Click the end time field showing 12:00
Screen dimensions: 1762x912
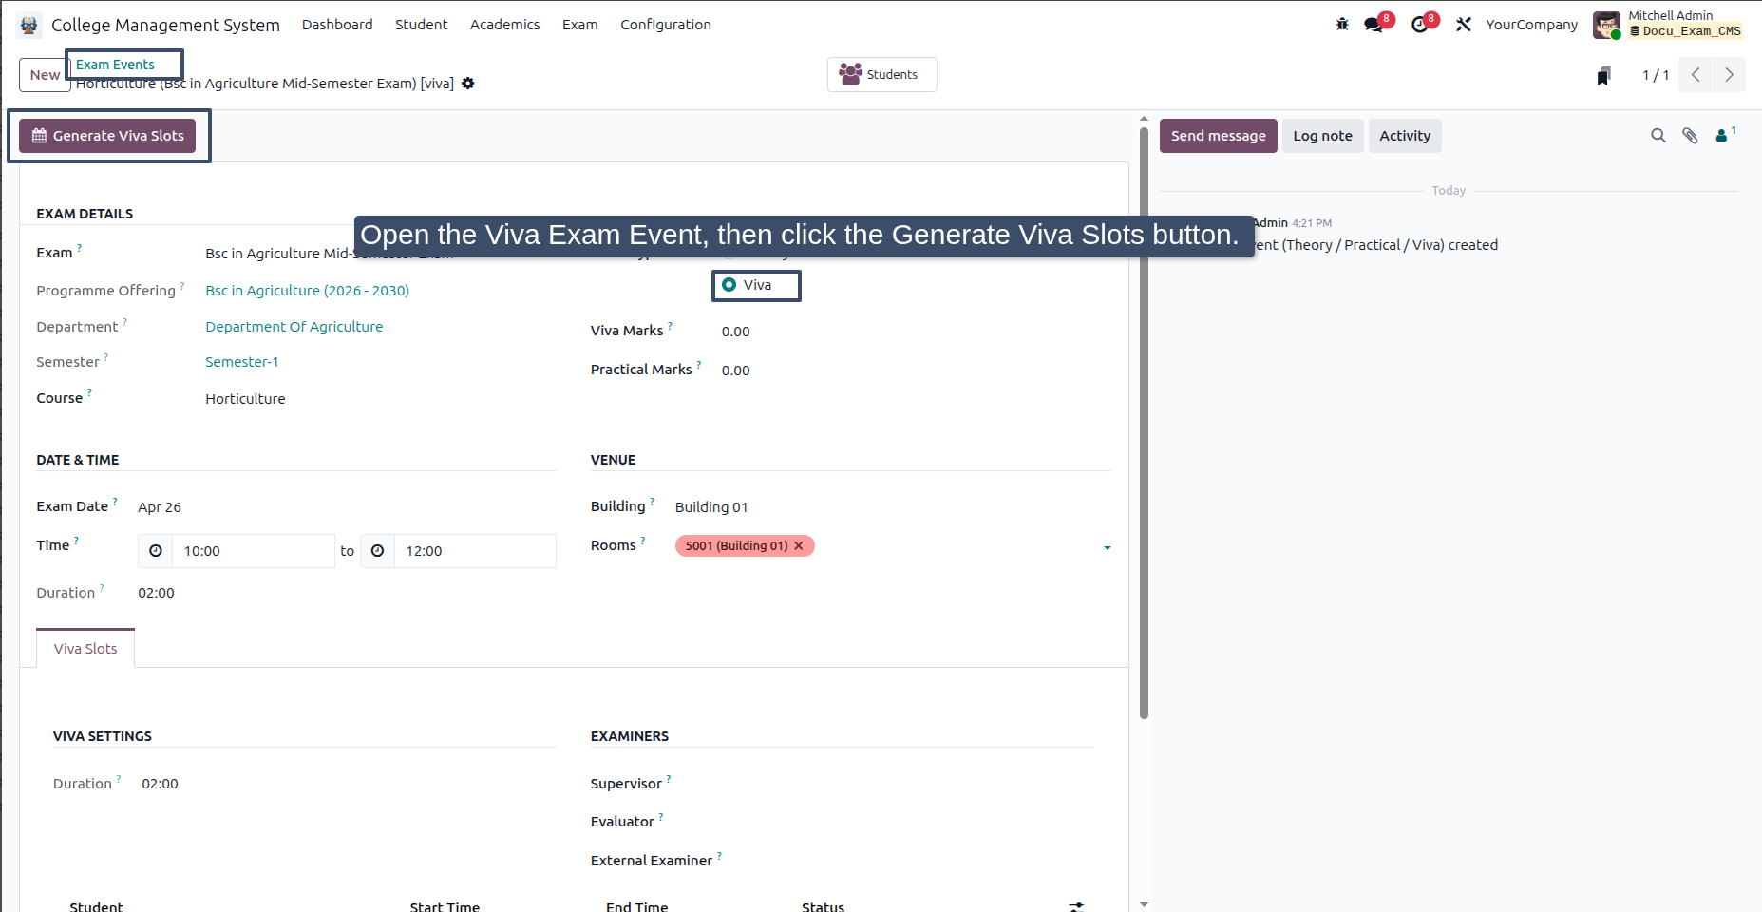475,551
